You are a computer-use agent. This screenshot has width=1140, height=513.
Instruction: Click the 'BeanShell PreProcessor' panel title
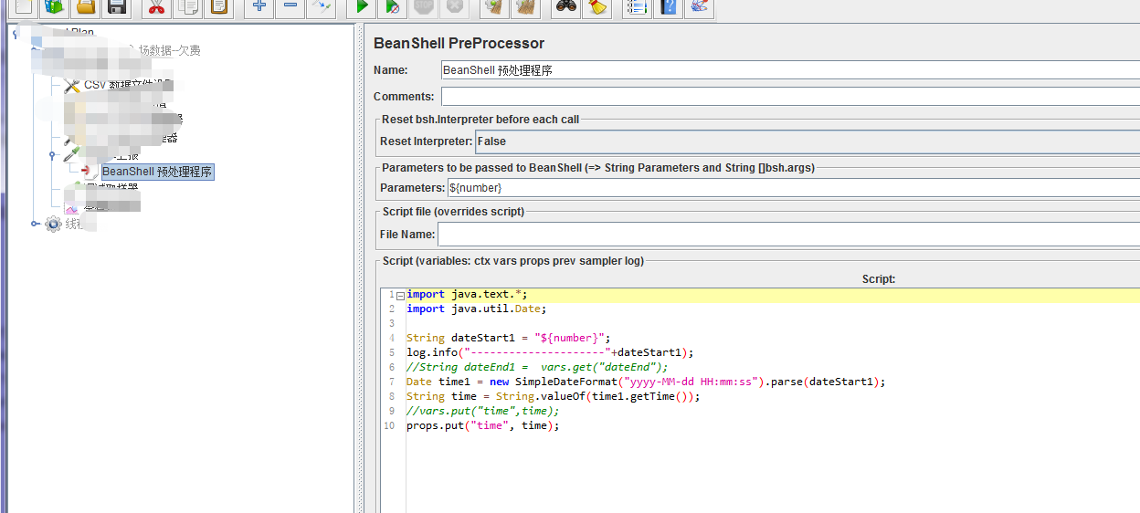click(459, 43)
